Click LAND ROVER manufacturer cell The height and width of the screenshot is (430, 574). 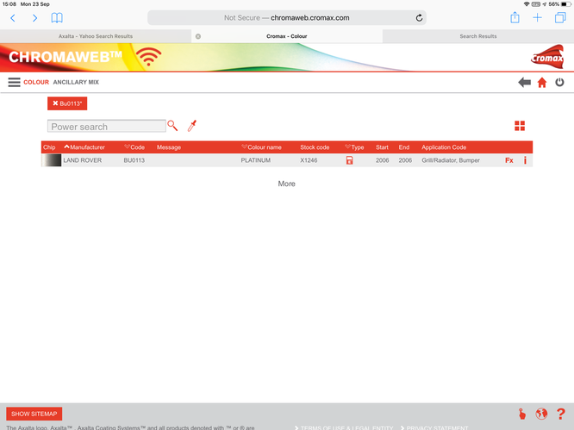(x=83, y=160)
